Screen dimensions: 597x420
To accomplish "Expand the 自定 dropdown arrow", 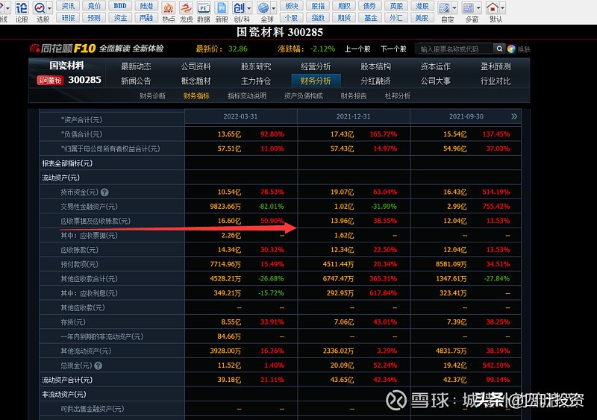I will 454,8.
